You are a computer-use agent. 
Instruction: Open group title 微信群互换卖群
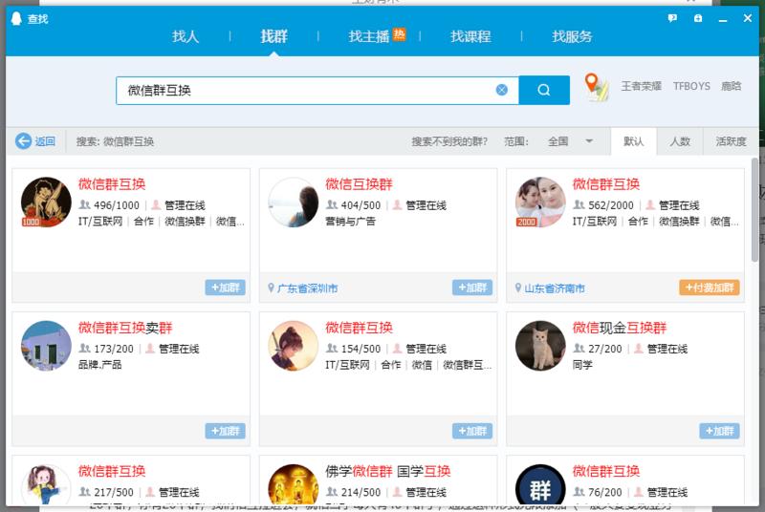click(125, 328)
